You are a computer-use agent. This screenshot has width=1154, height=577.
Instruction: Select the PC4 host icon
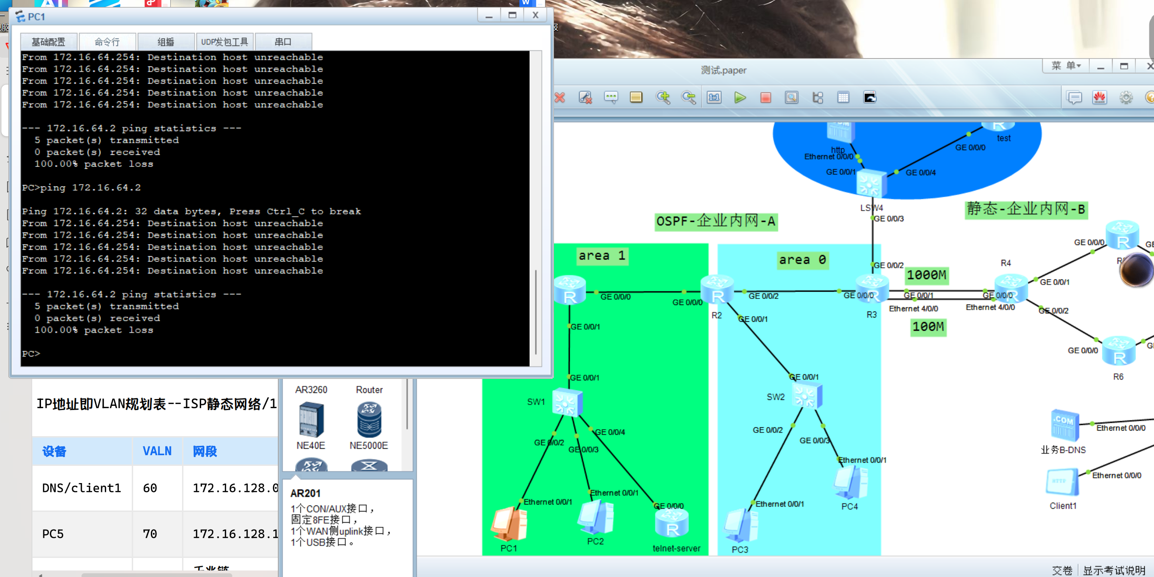pos(851,483)
